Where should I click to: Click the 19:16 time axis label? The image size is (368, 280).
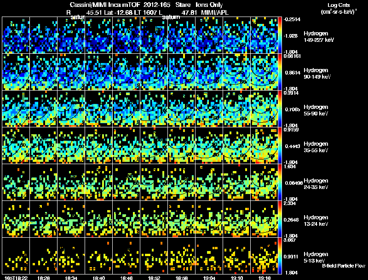(264, 278)
